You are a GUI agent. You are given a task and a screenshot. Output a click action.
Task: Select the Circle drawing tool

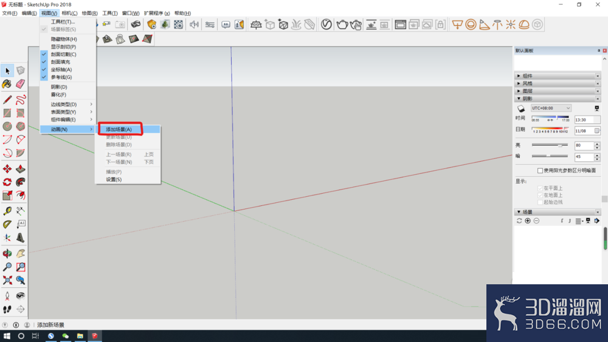tap(7, 126)
